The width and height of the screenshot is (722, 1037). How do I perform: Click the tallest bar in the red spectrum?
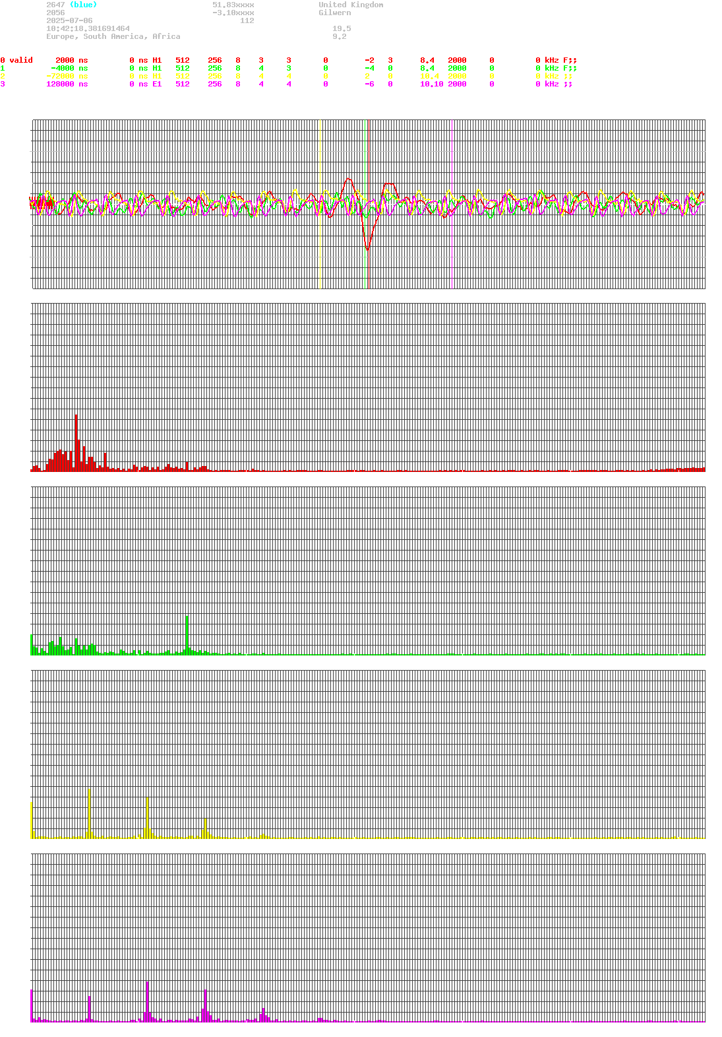76,442
